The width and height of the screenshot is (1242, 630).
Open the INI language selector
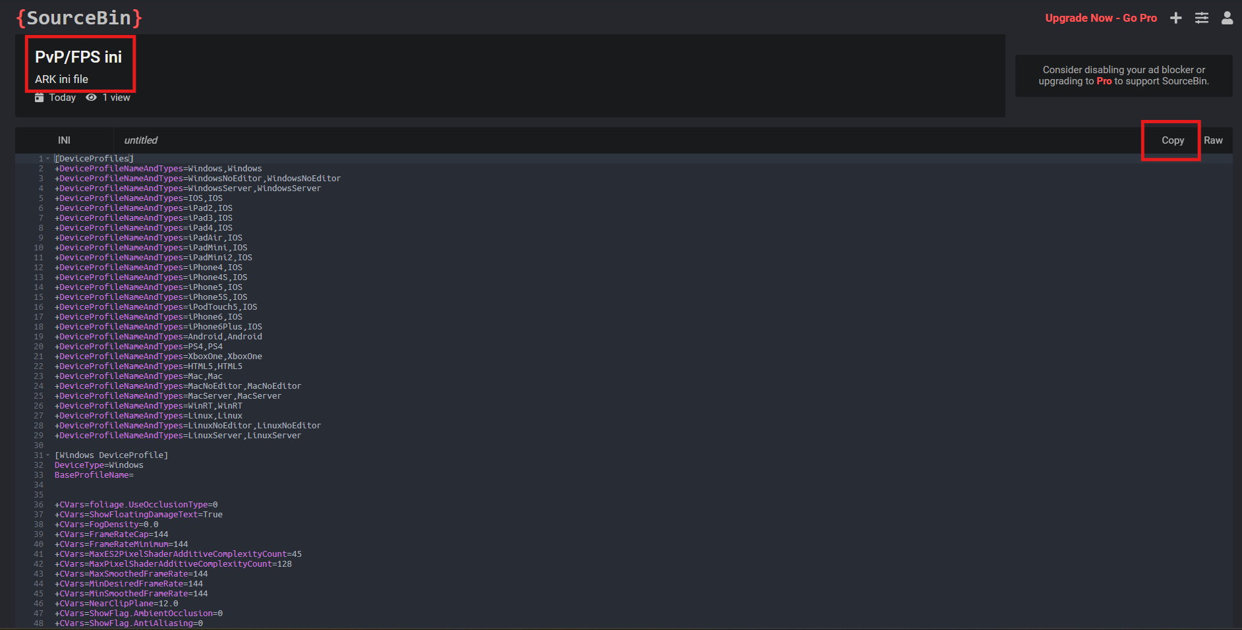(x=64, y=140)
